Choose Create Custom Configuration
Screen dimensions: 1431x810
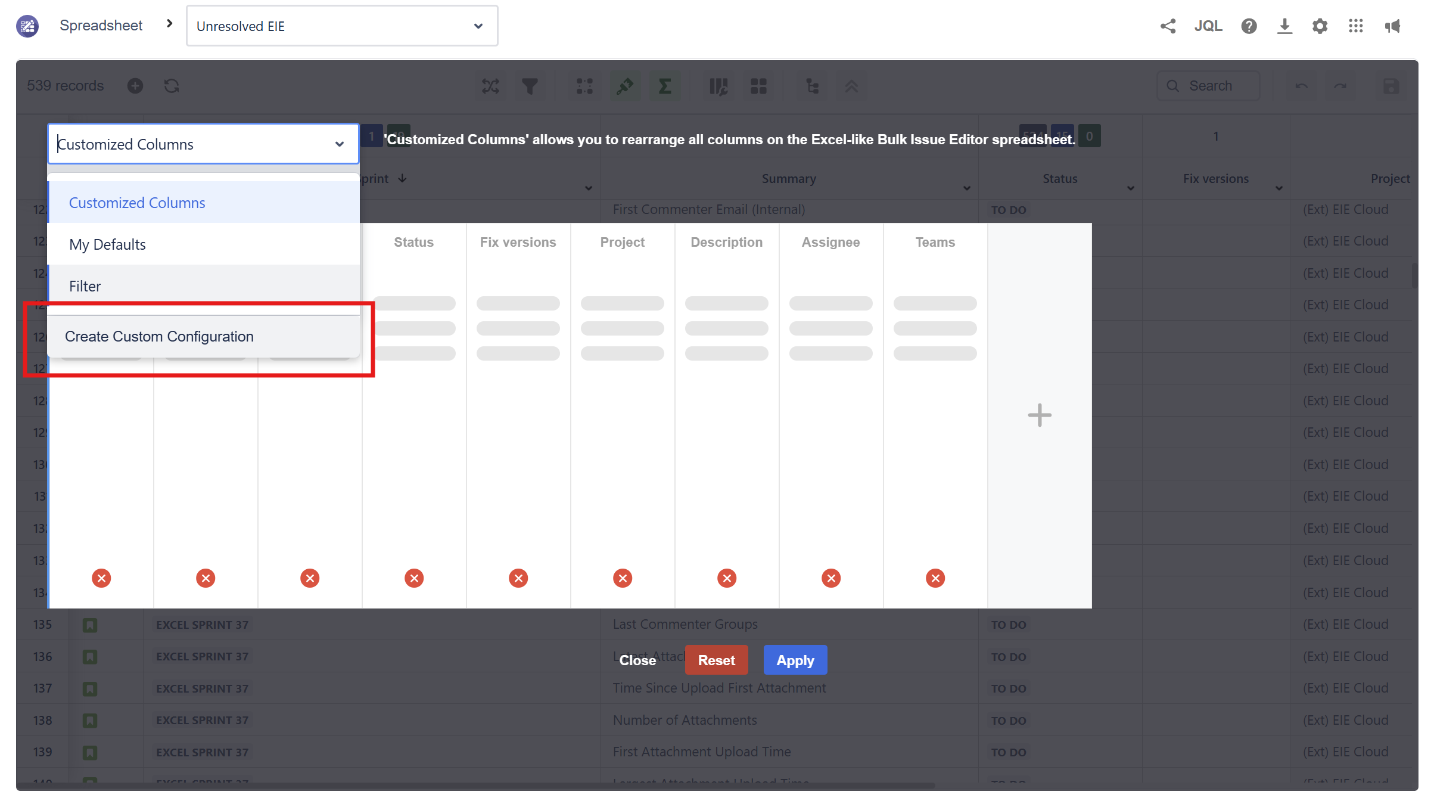[x=159, y=336]
